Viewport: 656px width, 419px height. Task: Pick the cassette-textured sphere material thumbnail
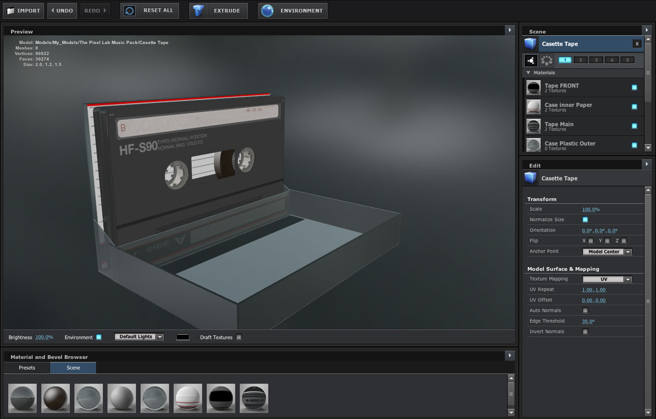point(254,398)
